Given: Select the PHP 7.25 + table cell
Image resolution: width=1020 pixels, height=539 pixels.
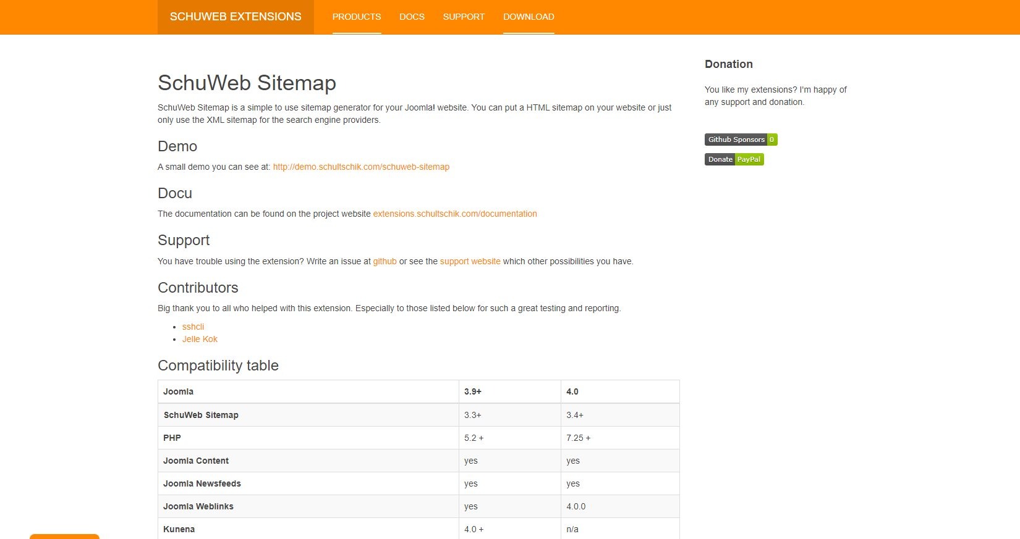Looking at the screenshot, I should pyautogui.click(x=578, y=438).
